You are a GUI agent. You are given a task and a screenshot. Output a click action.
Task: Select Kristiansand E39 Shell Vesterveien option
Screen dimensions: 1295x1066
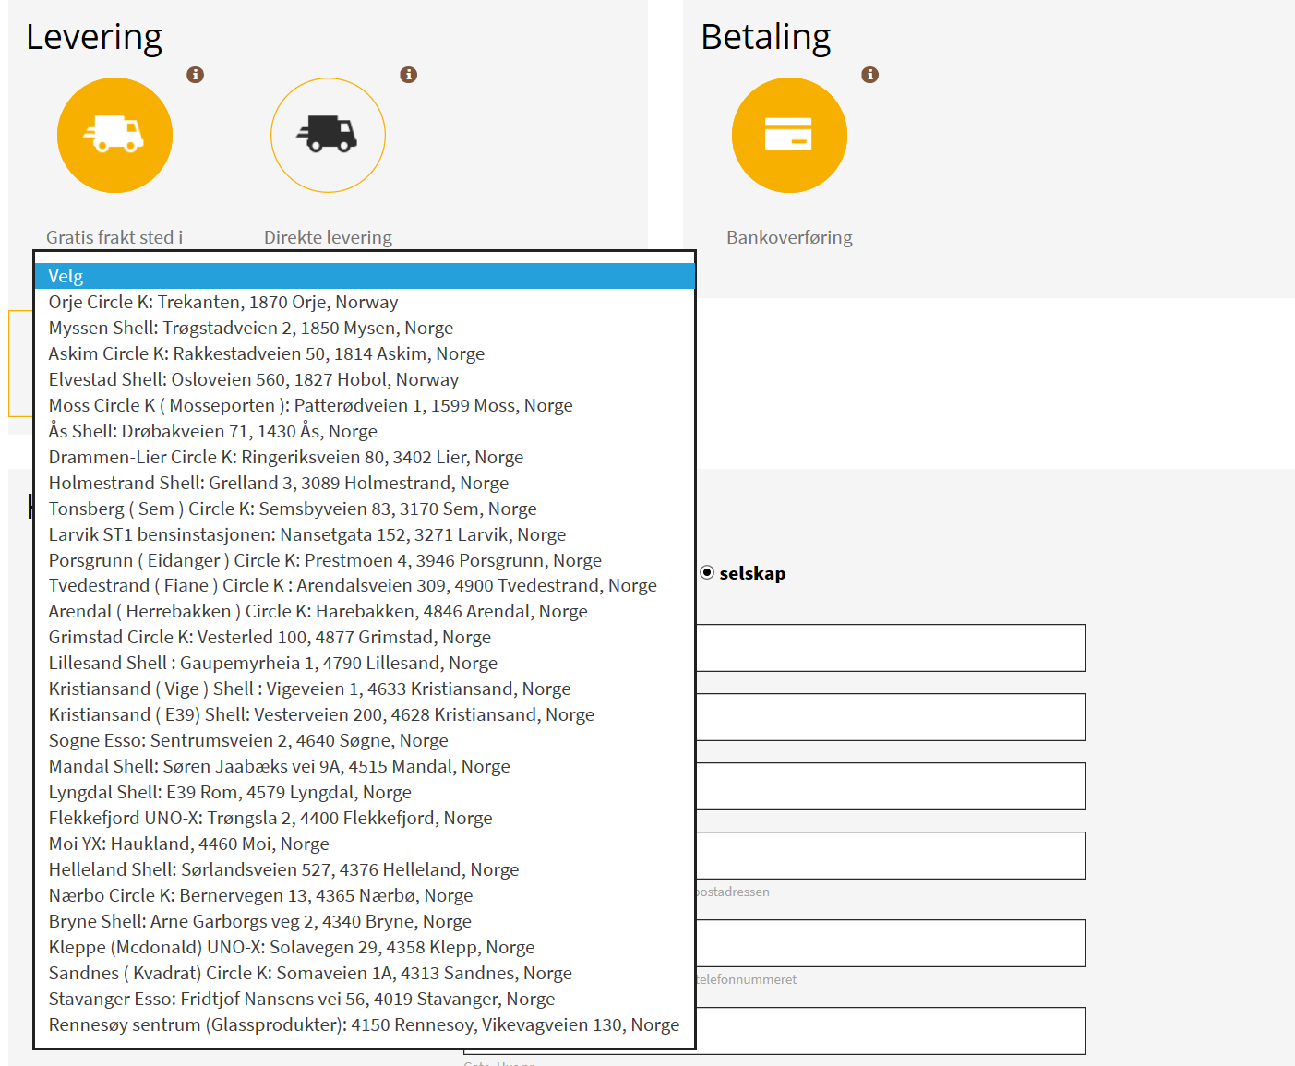coord(365,714)
